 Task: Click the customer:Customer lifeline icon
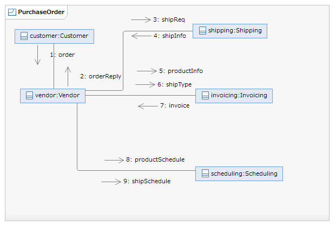click(x=24, y=36)
